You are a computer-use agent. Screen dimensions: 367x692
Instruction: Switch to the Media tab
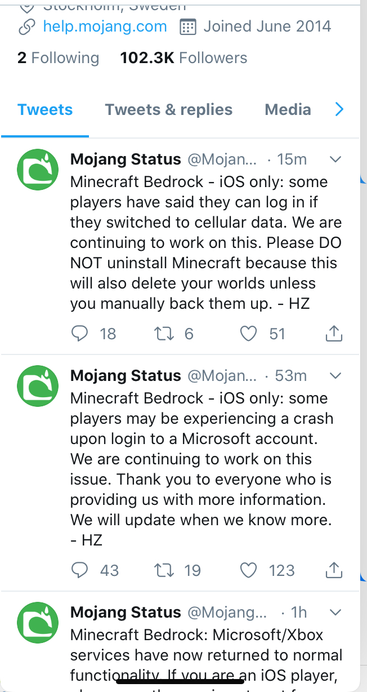point(288,109)
